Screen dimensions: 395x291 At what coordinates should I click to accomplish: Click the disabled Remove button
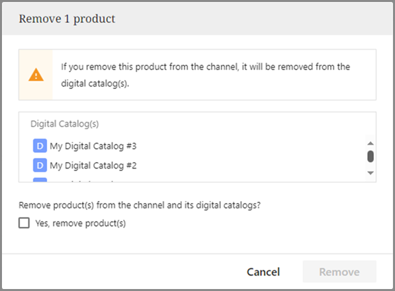coord(339,272)
